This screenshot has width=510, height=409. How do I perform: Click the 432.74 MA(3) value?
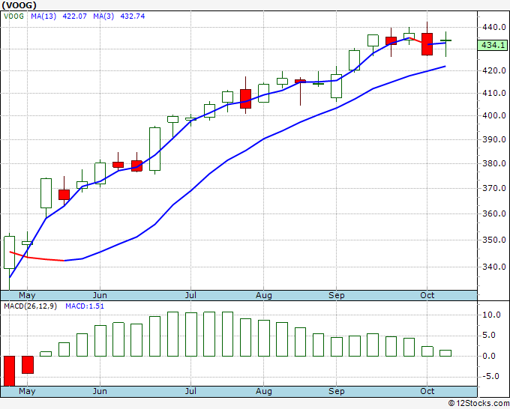click(x=133, y=16)
